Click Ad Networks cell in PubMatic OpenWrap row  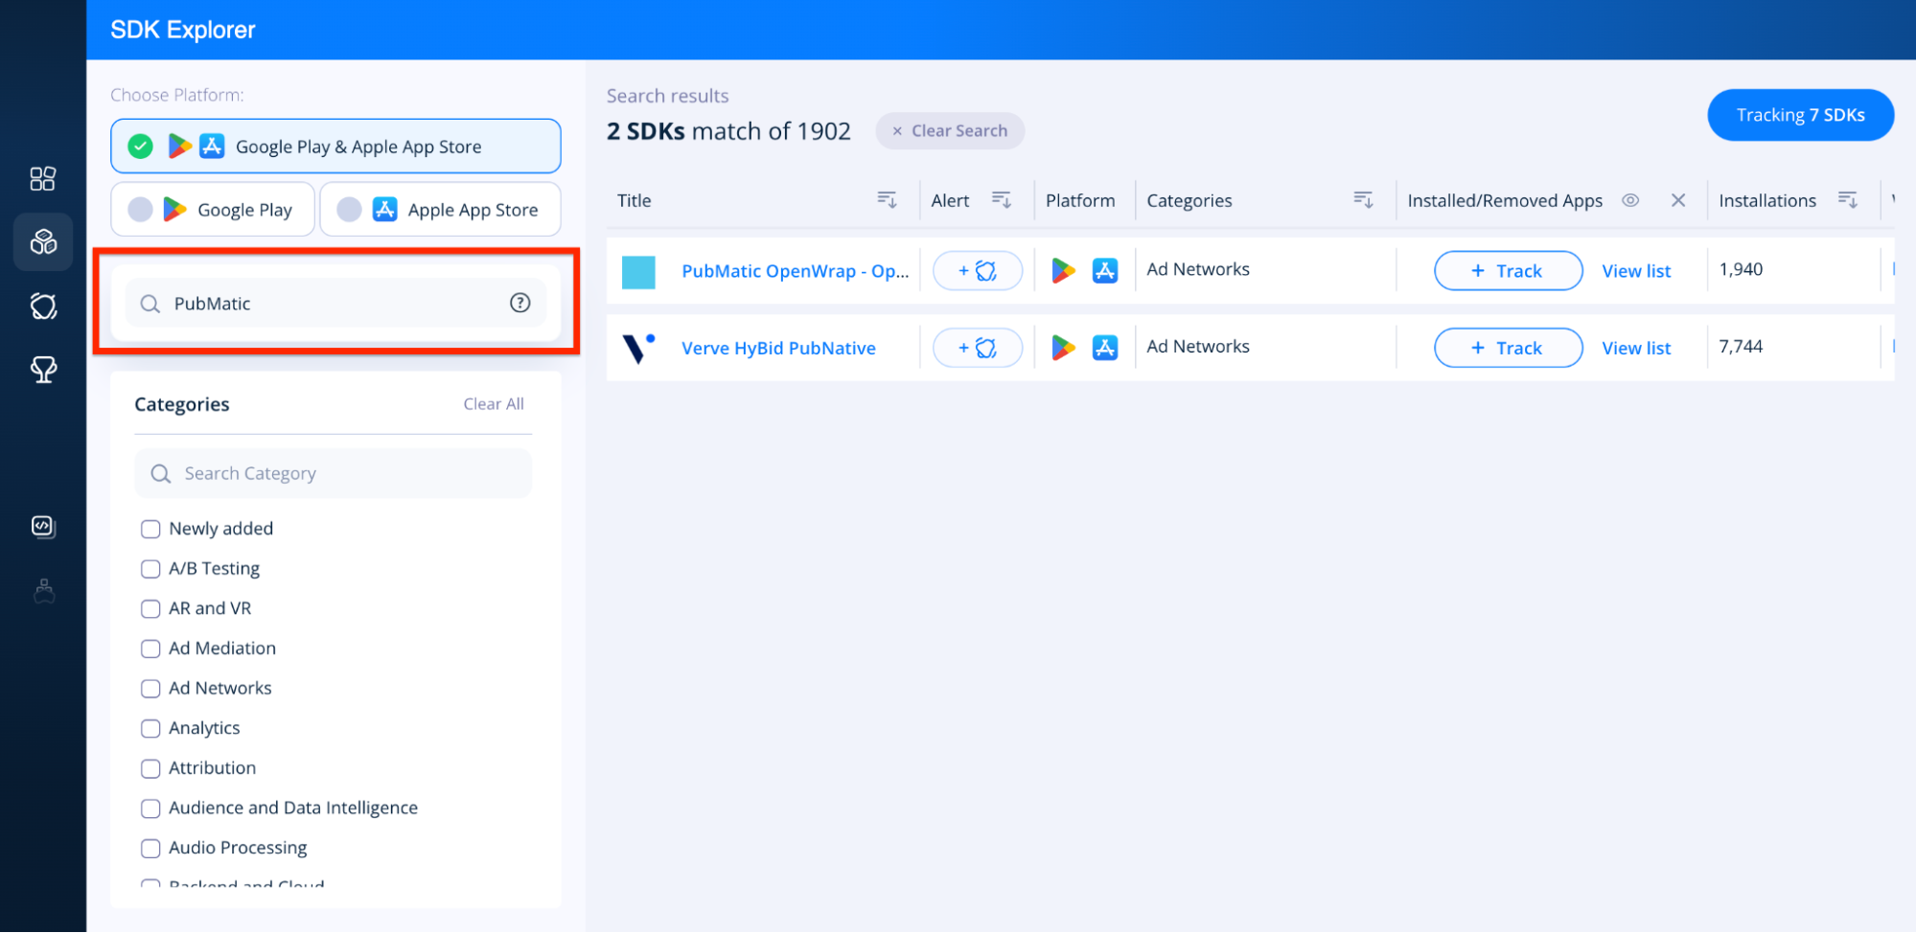tap(1198, 269)
